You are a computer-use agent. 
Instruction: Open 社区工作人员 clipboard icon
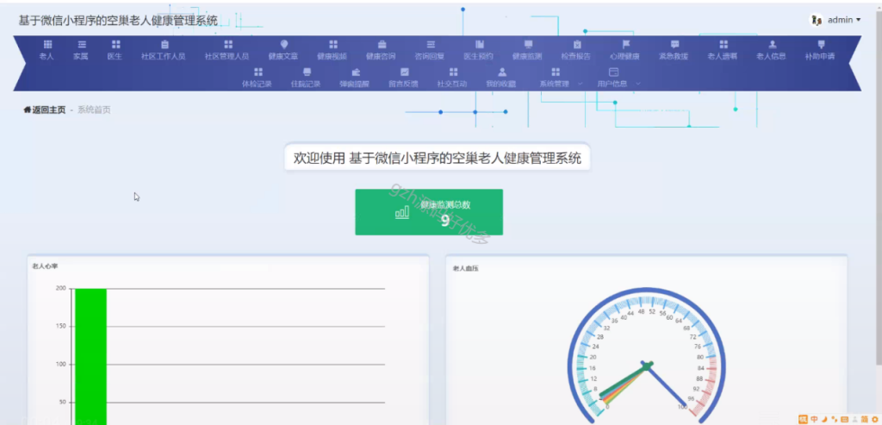165,45
